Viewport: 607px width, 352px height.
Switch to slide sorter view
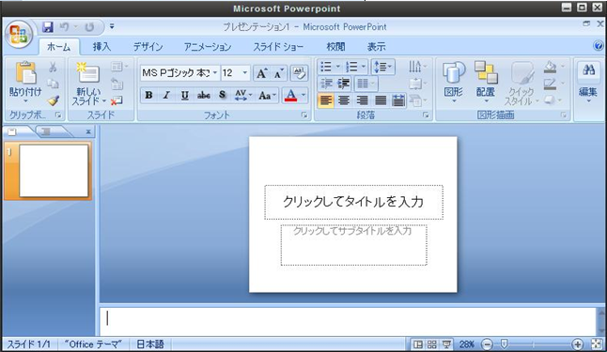tap(432, 344)
